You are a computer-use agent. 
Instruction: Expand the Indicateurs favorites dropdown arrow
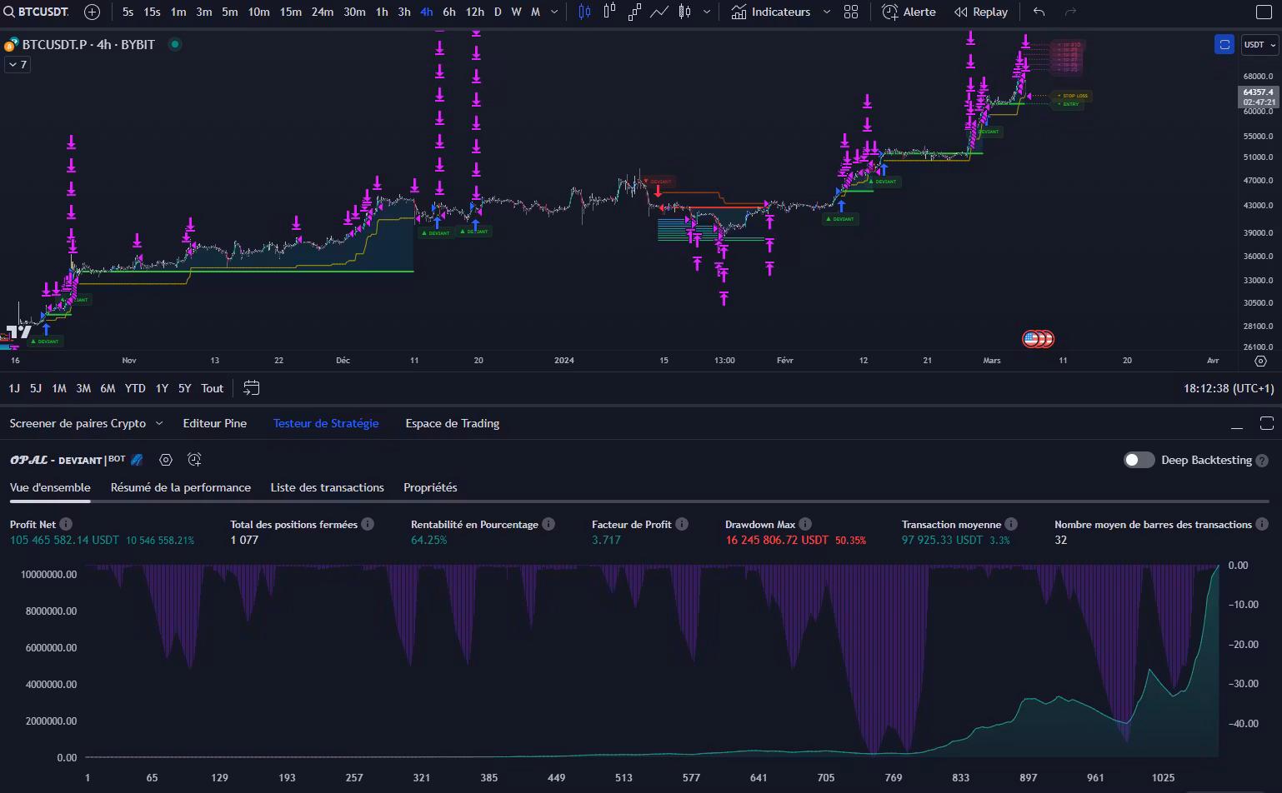(827, 12)
